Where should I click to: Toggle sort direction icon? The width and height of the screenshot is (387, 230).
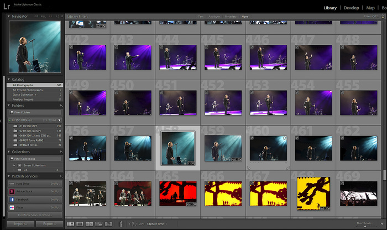(x=133, y=224)
